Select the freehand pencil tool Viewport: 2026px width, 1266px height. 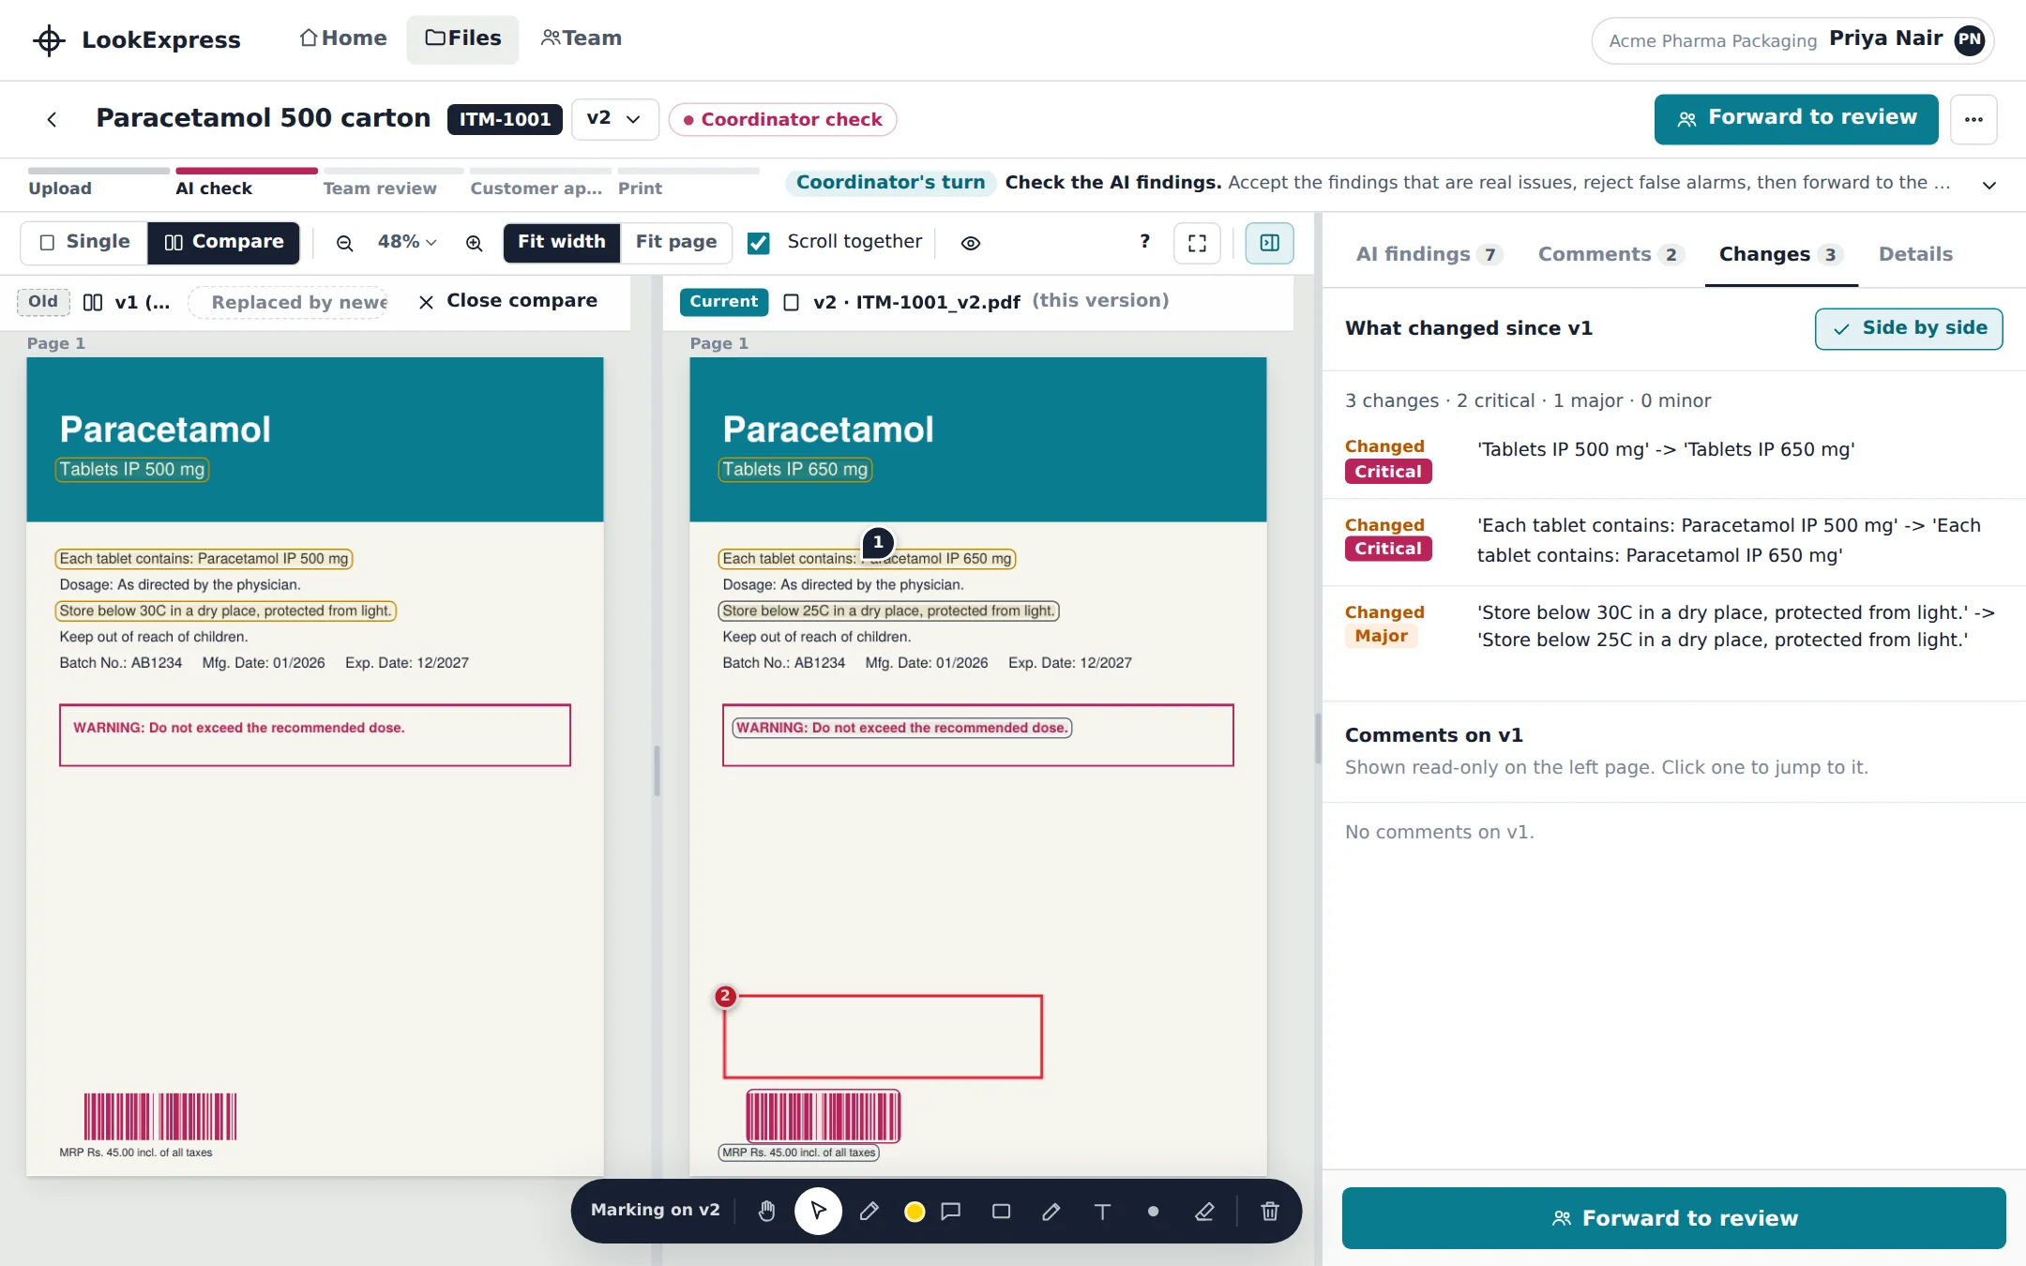coord(1051,1212)
